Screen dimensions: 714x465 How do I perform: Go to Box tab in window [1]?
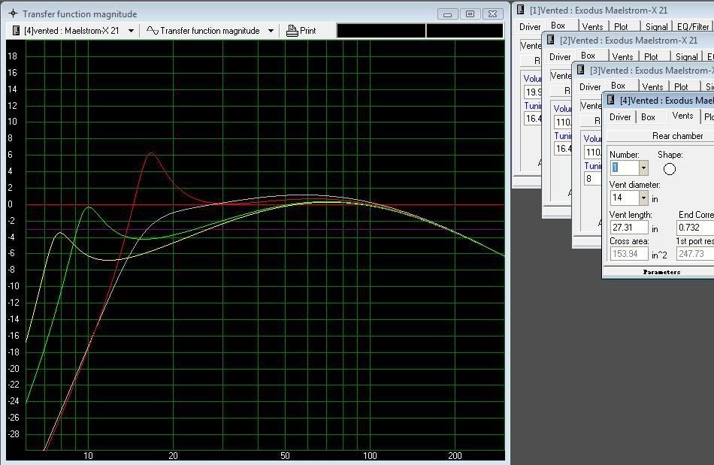pyautogui.click(x=558, y=26)
